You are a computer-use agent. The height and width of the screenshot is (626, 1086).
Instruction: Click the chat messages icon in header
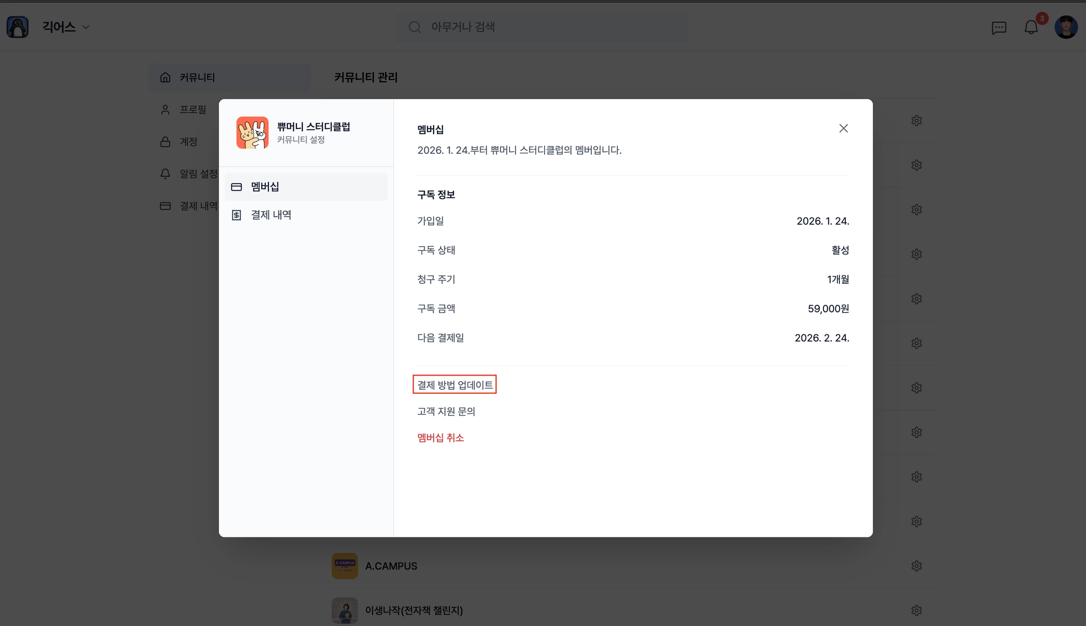coord(999,28)
